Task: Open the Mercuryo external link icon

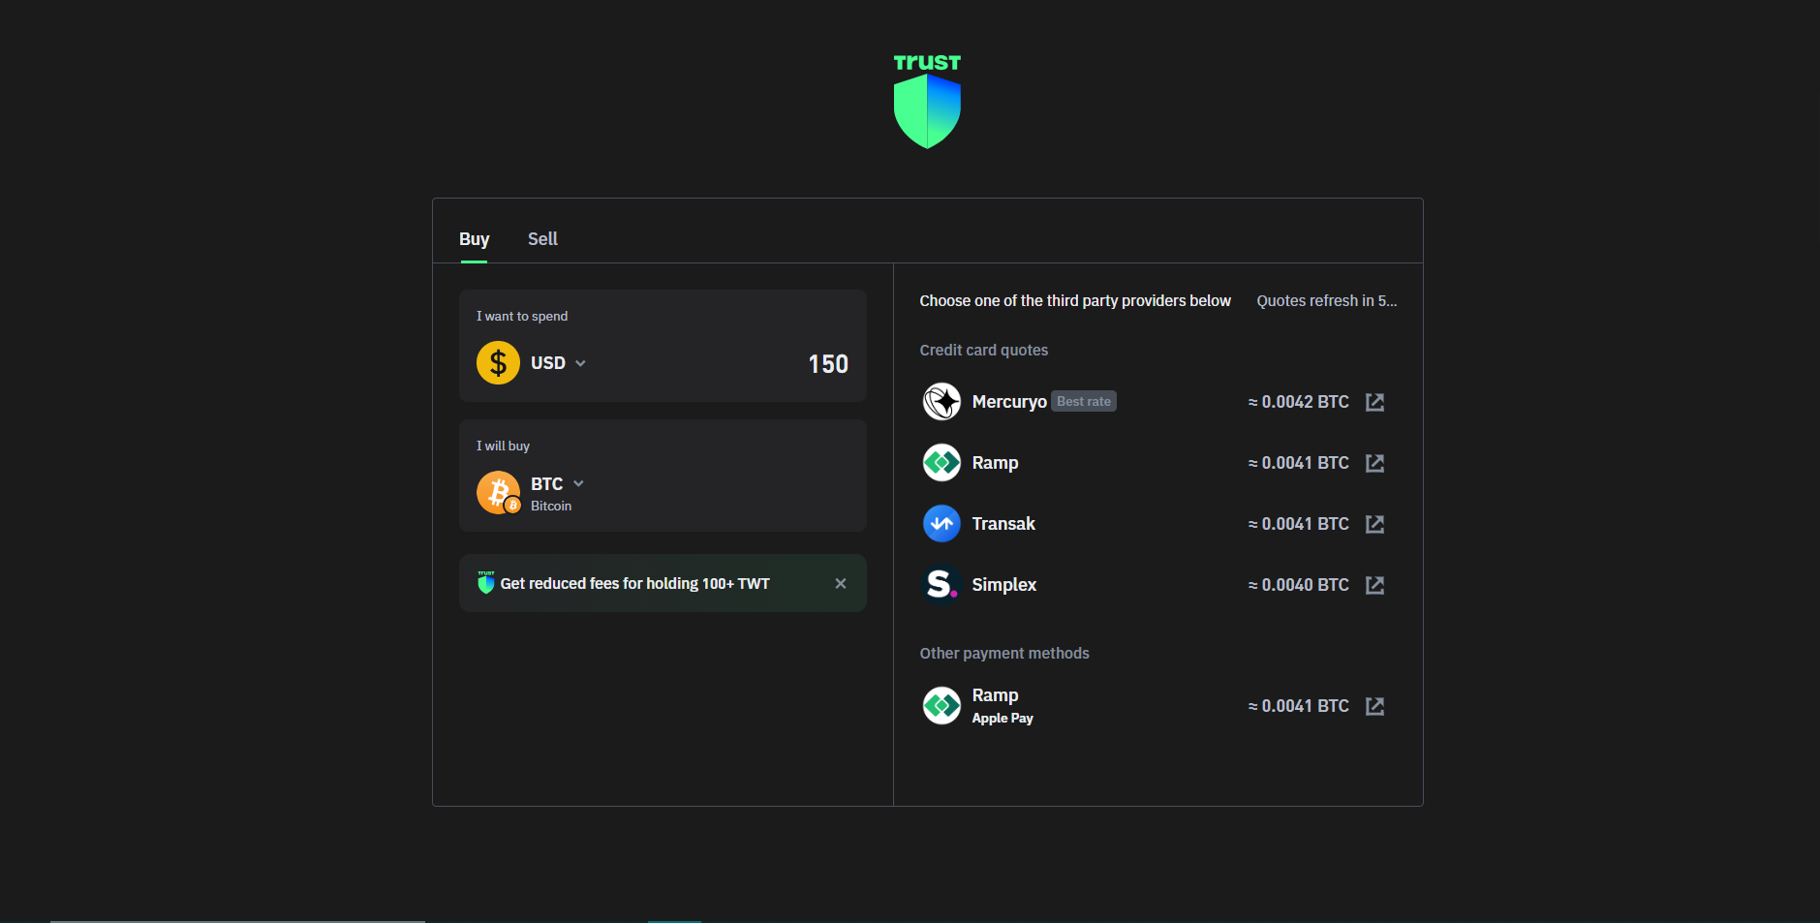Action: coord(1374,402)
